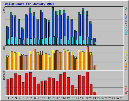
Task: Click the Visits legend label
Action: 126,55
